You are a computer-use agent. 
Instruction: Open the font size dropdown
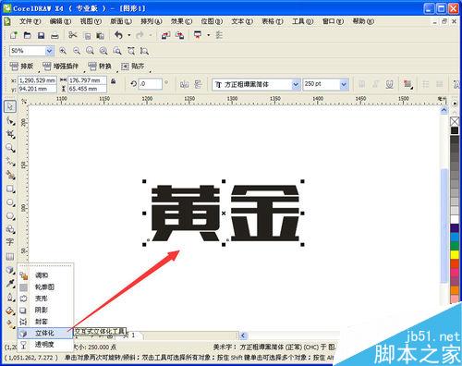(x=344, y=84)
